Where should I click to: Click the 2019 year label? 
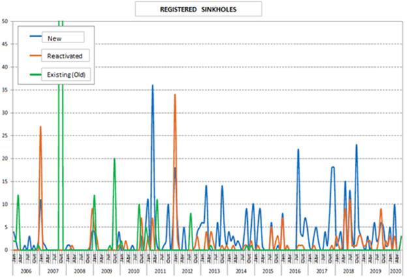[376, 271]
